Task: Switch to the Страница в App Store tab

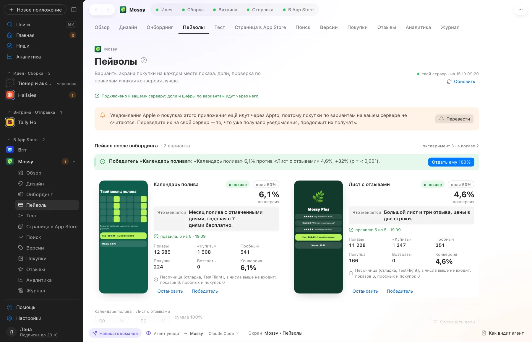Action: click(260, 27)
